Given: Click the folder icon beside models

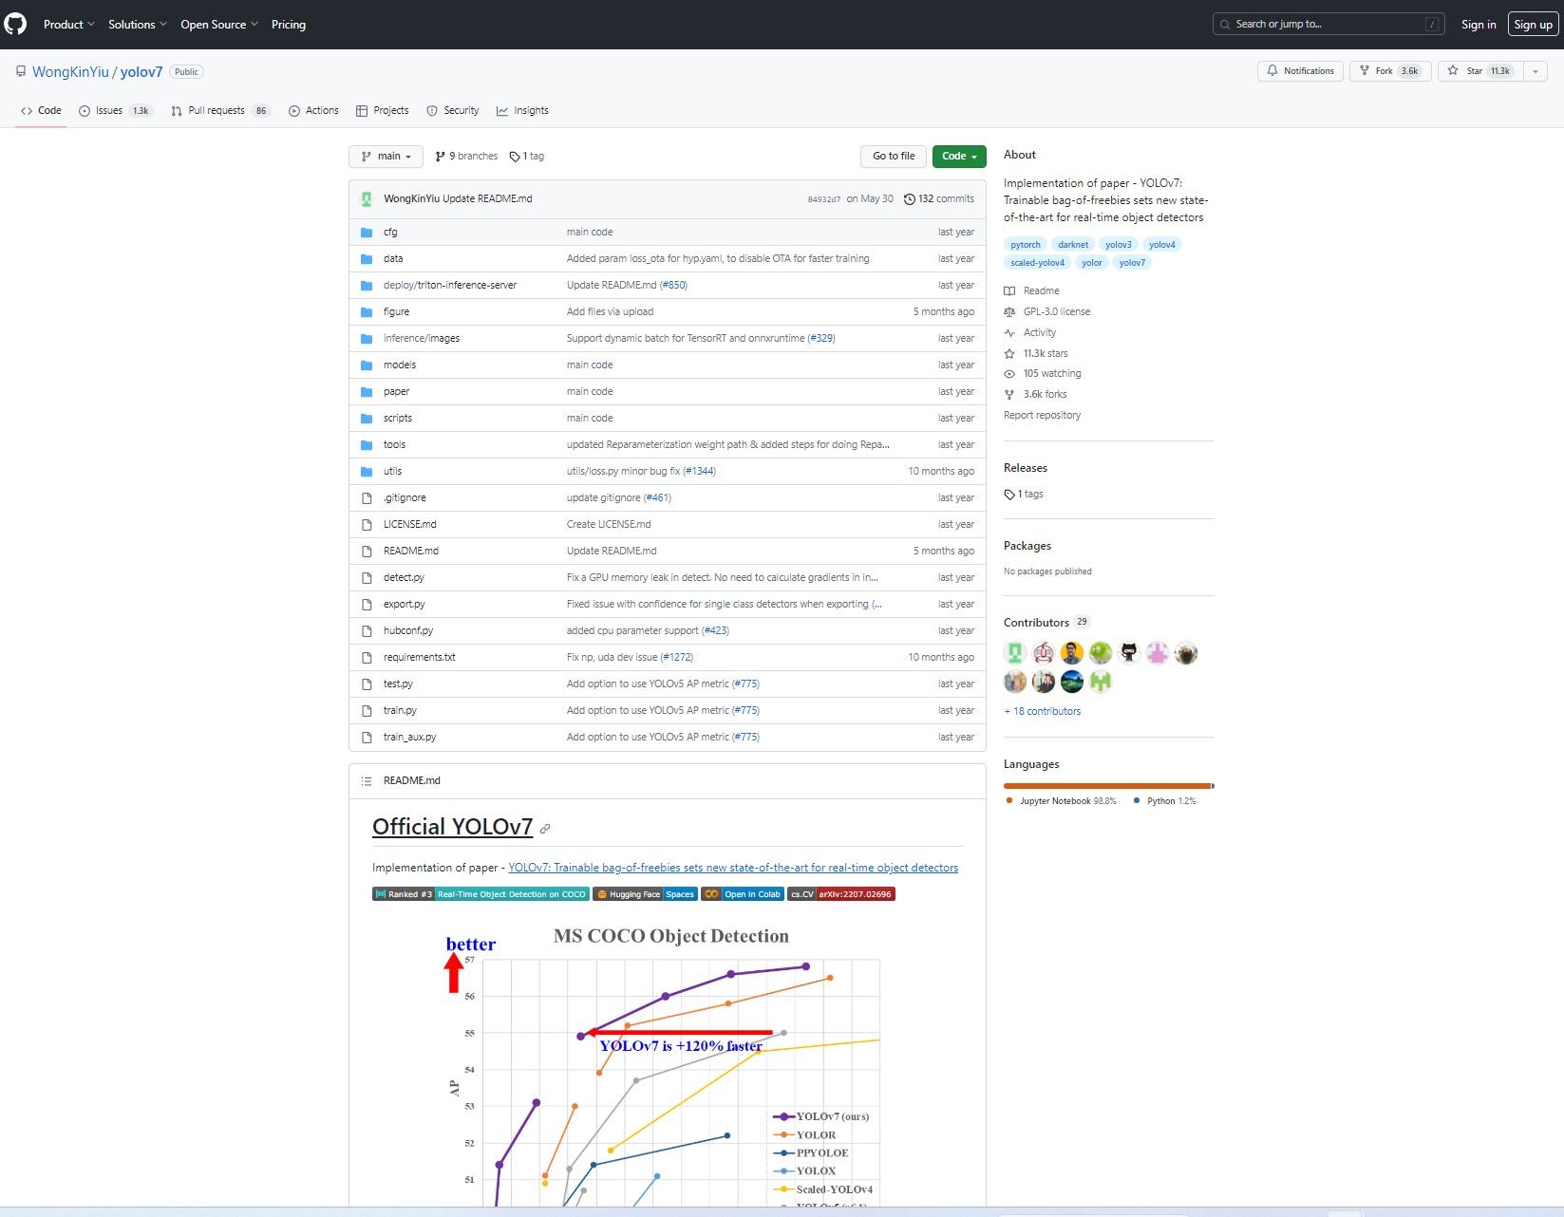Looking at the screenshot, I should (367, 365).
